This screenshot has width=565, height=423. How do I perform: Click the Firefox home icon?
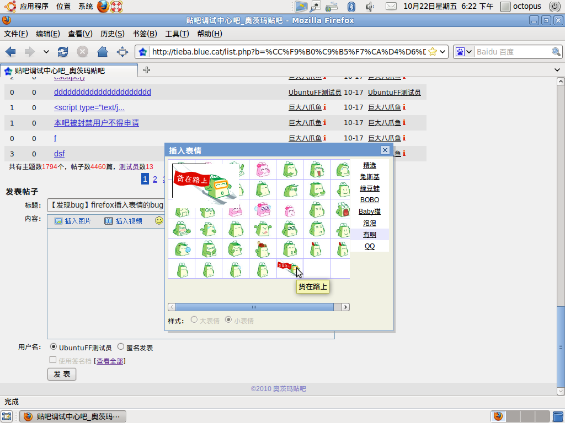tap(102, 52)
